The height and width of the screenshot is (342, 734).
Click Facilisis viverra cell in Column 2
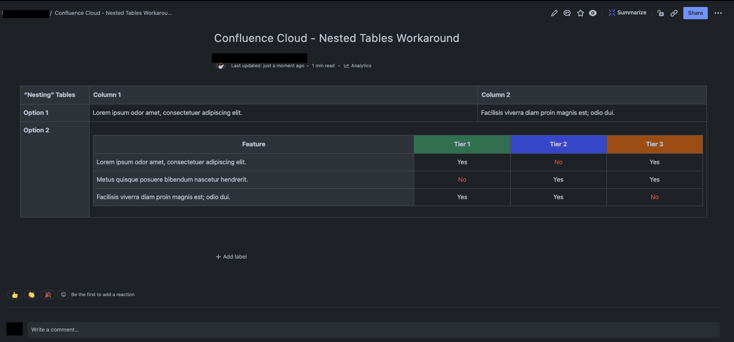(592, 113)
